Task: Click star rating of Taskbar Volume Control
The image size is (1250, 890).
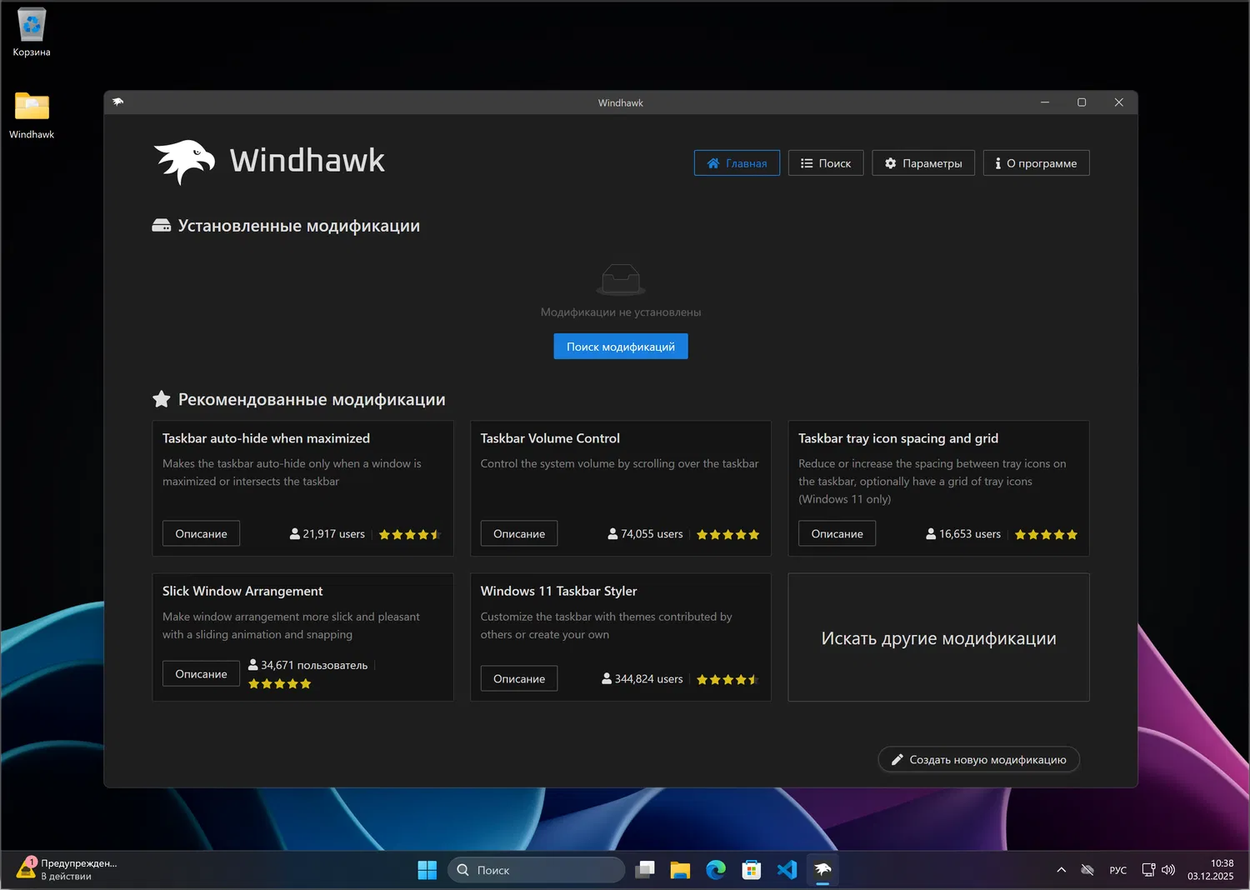Action: pyautogui.click(x=728, y=535)
